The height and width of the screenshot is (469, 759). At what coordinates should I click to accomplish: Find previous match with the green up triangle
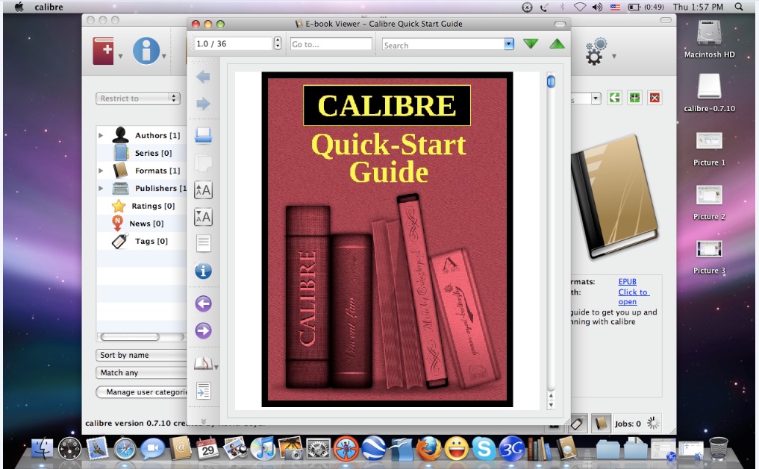[x=557, y=44]
